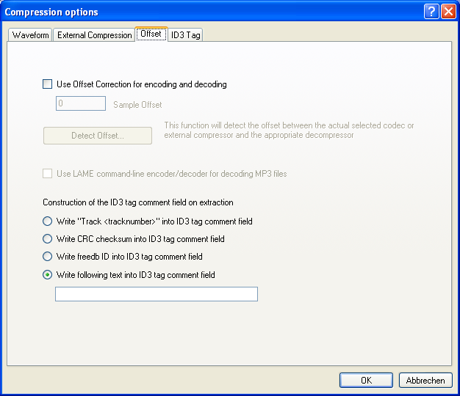Click the Sample Offset number field

(81, 104)
